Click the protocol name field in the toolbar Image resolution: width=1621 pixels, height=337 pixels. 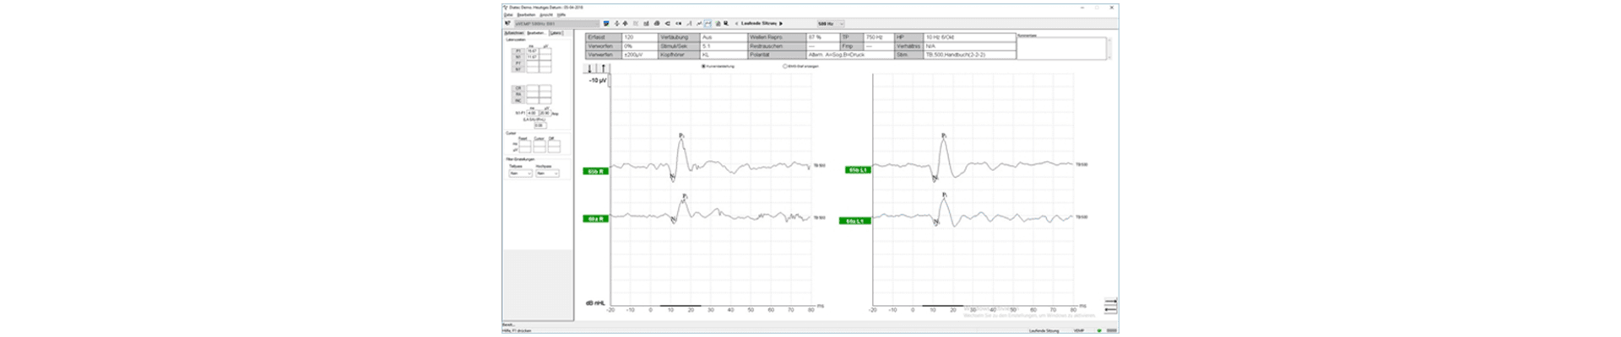coord(556,24)
